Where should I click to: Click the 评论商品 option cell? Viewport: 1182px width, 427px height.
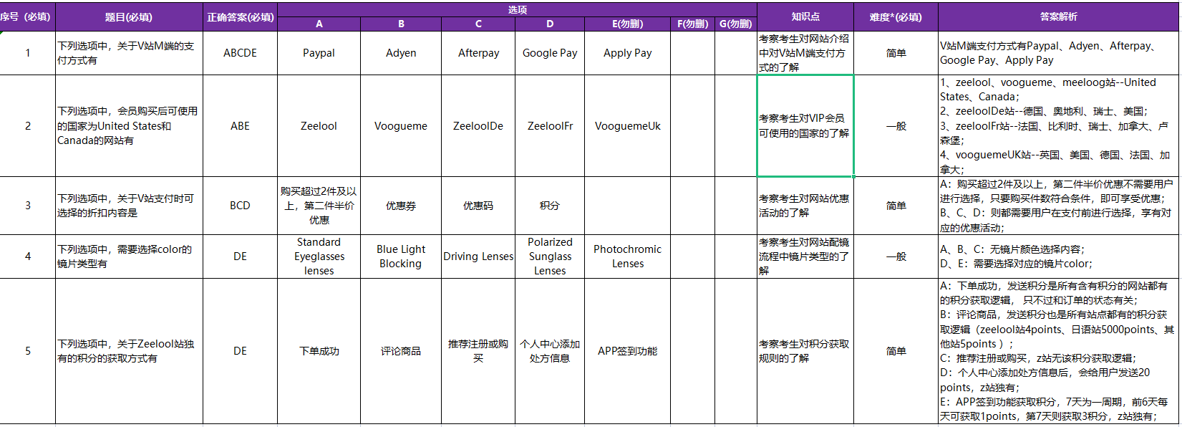401,351
